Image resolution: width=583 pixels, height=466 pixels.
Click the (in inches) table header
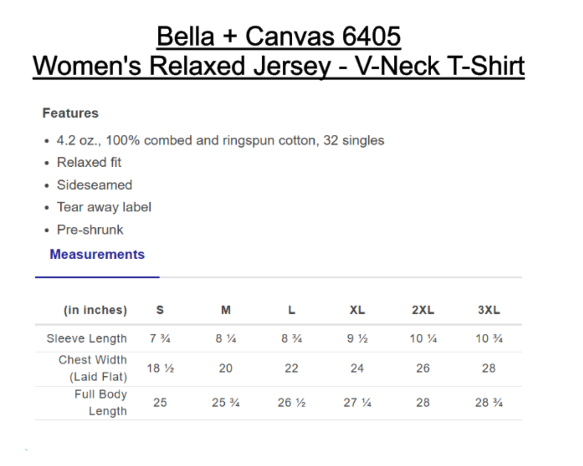(x=95, y=310)
